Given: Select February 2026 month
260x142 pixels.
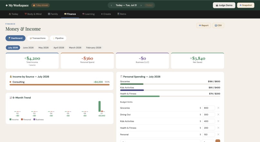Looking at the screenshot, I should [94, 48].
